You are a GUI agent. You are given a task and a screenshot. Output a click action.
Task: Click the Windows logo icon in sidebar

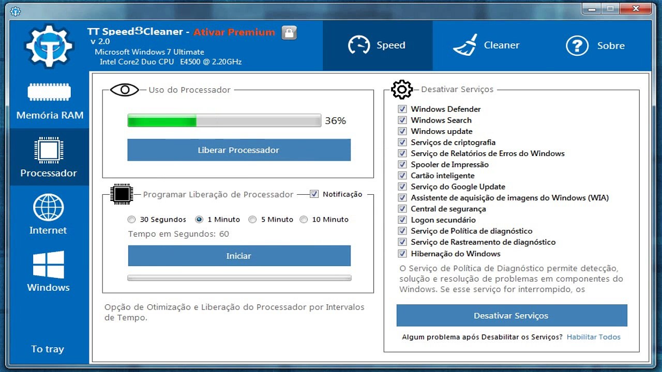49,265
